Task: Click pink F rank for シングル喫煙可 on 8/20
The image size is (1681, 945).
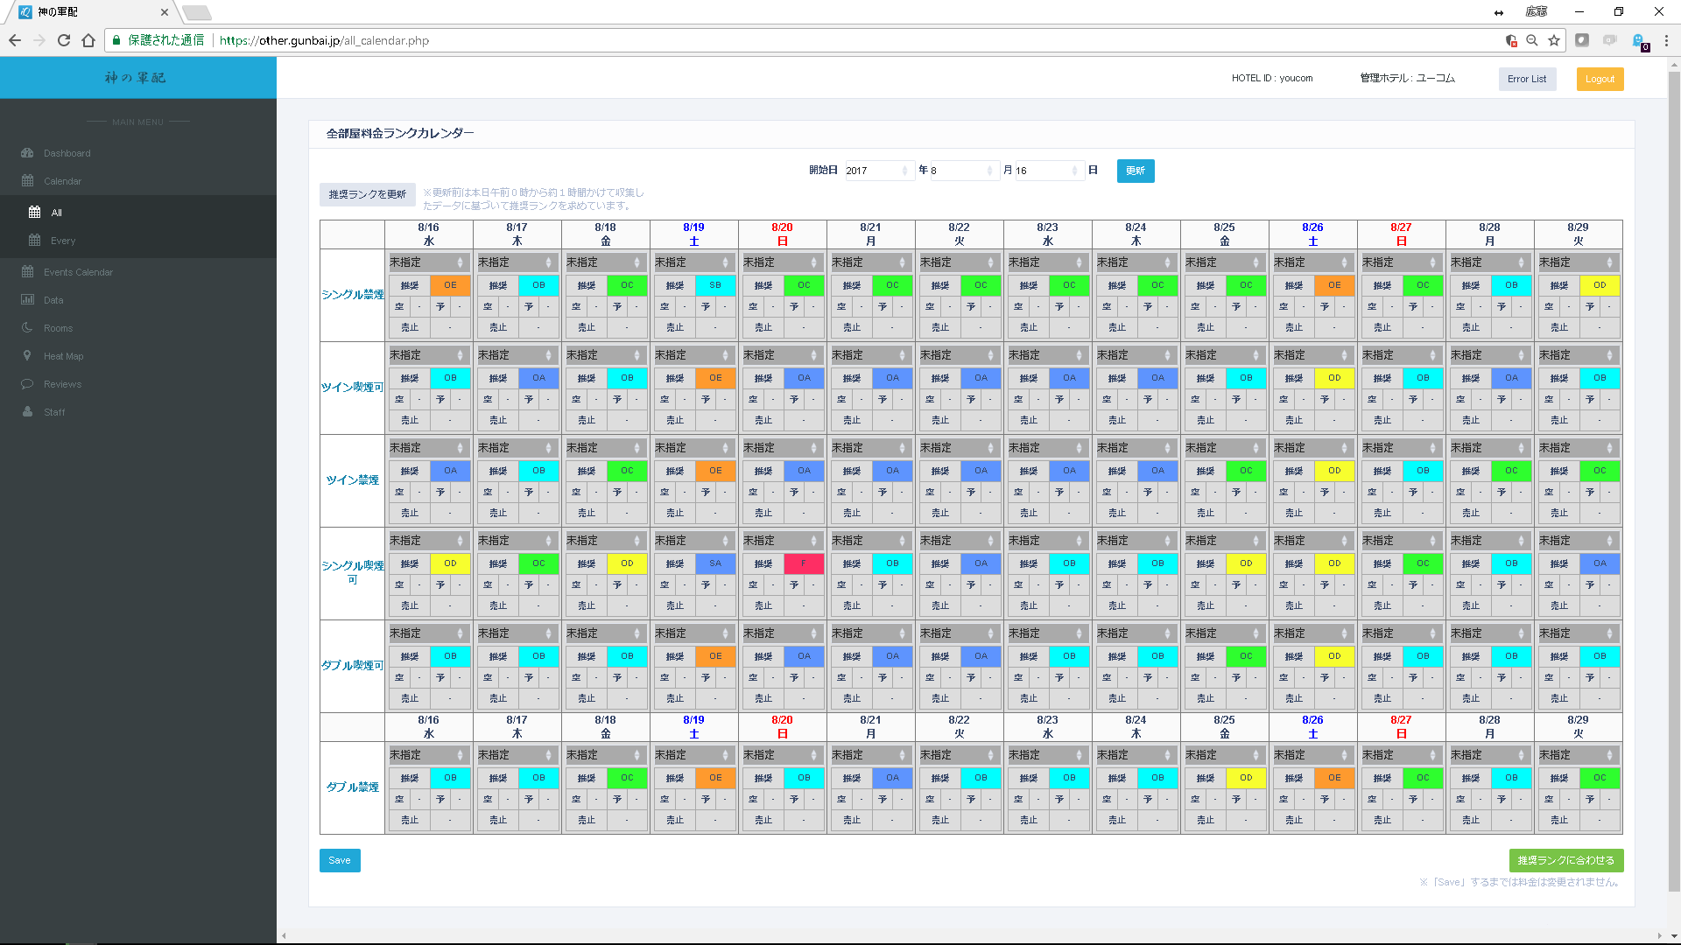Action: (804, 563)
